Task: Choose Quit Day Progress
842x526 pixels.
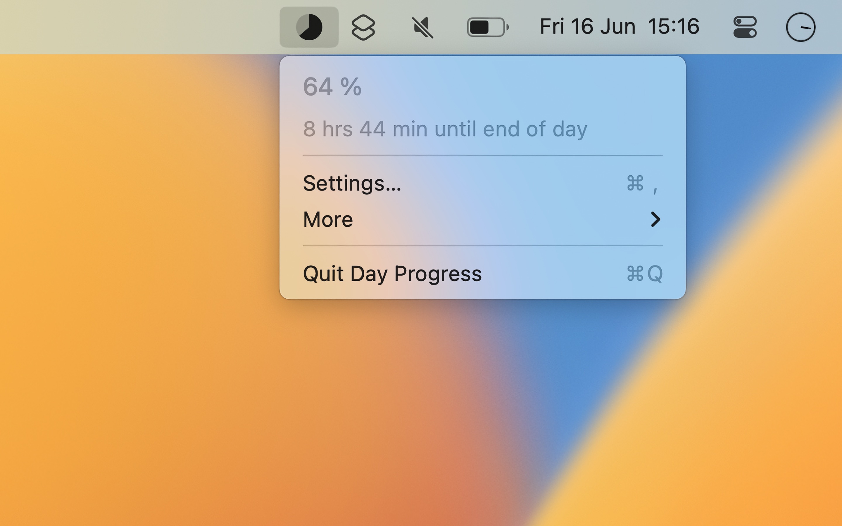Action: click(392, 274)
